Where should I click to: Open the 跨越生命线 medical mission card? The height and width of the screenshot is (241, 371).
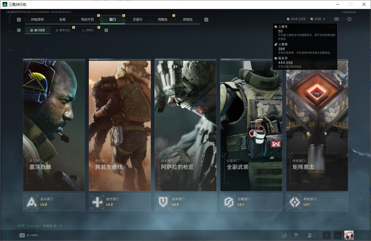click(120, 125)
